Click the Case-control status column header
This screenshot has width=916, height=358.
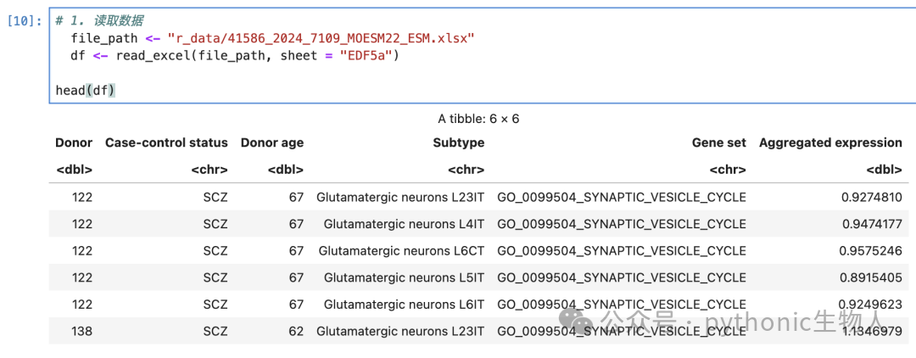tap(166, 143)
